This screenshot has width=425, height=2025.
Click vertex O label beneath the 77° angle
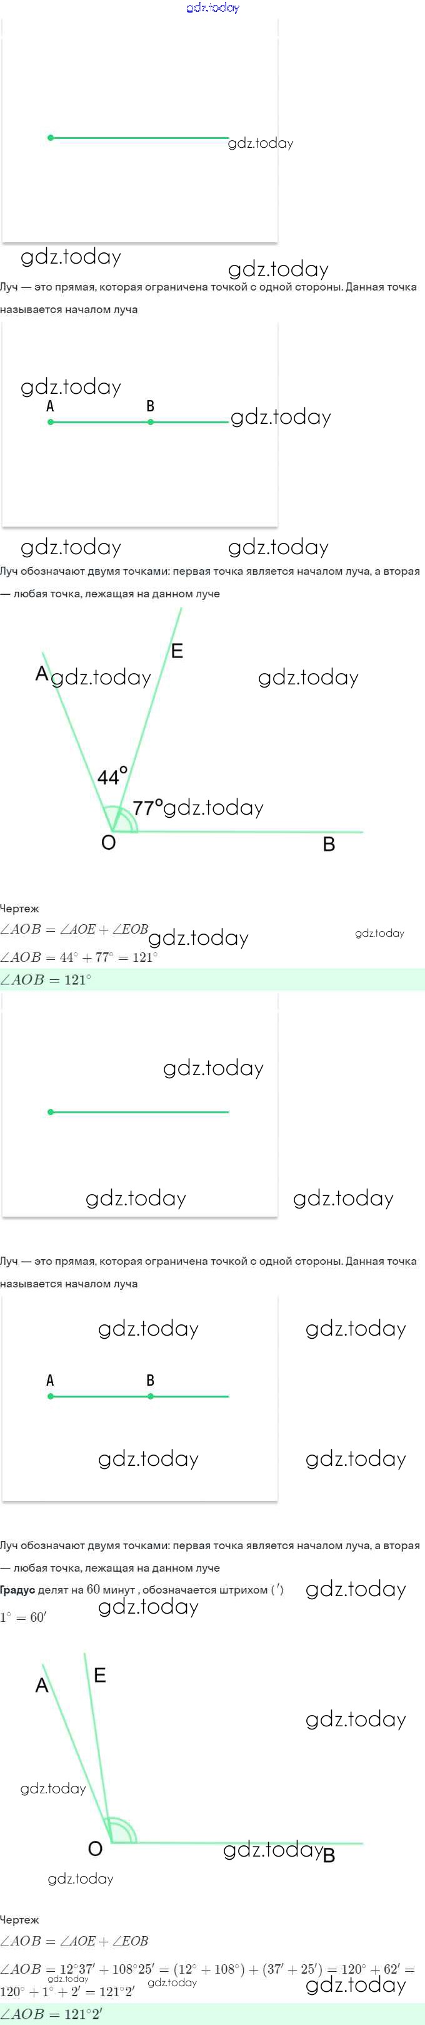pos(109,843)
